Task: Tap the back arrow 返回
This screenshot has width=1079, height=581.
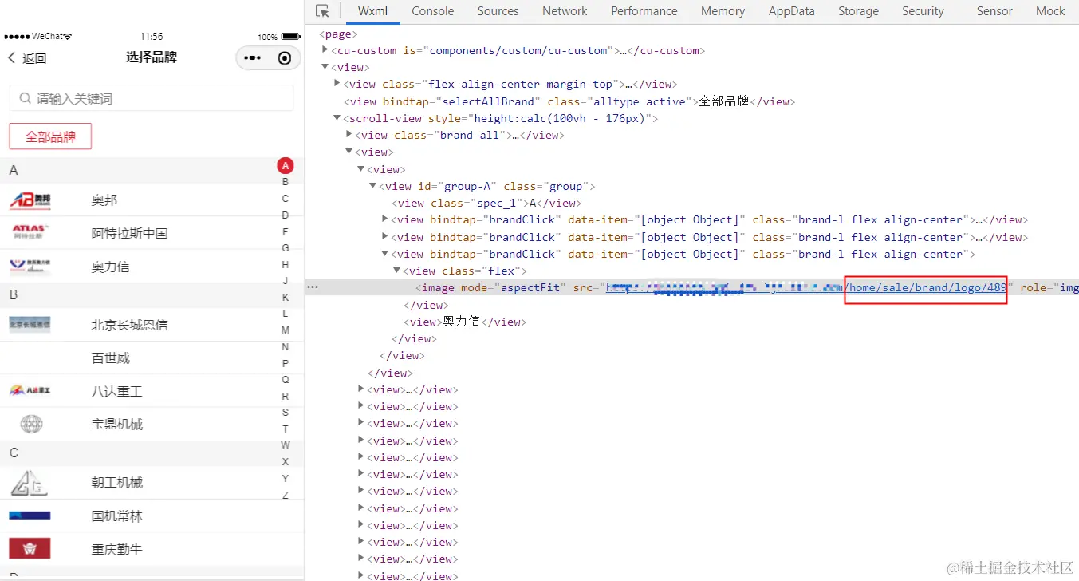Action: tap(27, 57)
